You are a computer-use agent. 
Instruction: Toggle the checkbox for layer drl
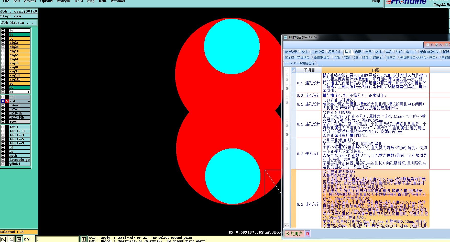point(3,97)
